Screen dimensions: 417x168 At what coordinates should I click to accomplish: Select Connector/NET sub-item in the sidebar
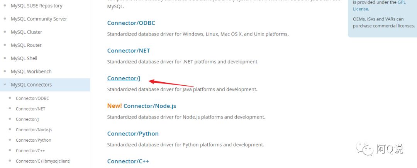click(x=31, y=109)
